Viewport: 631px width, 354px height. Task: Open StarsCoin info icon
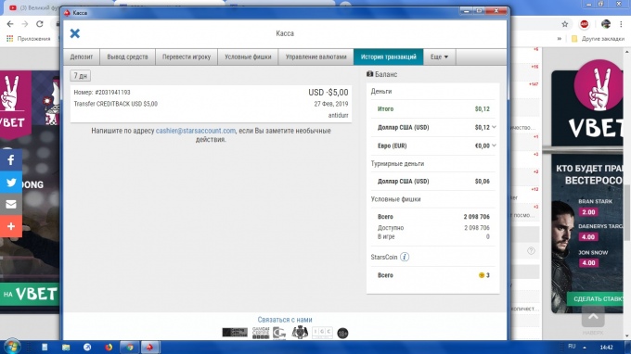click(405, 257)
